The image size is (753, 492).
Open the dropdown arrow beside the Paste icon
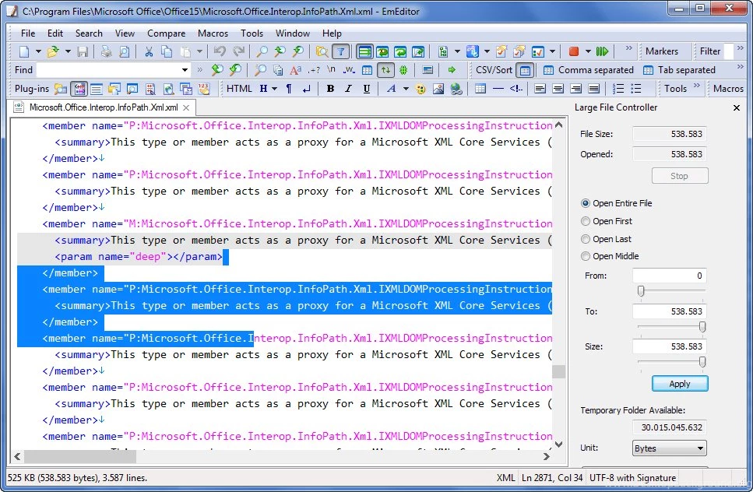pyautogui.click(x=199, y=51)
